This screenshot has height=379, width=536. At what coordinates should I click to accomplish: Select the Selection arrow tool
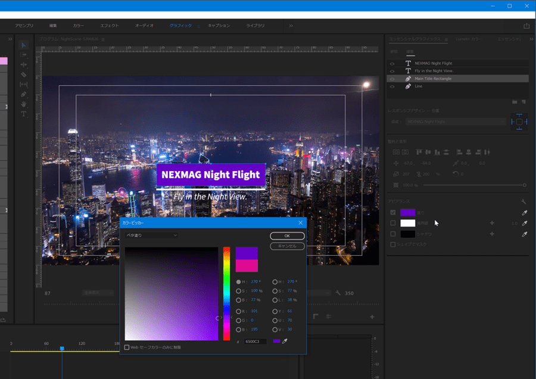pos(24,45)
